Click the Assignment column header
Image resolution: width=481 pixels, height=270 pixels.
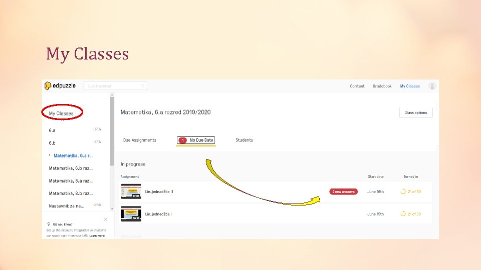click(130, 176)
